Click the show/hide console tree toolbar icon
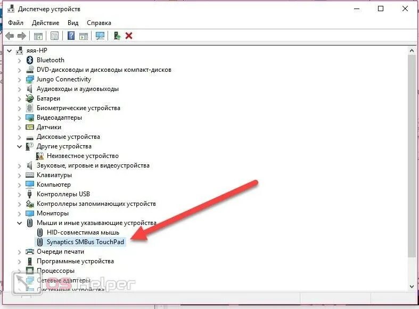 click(38, 36)
